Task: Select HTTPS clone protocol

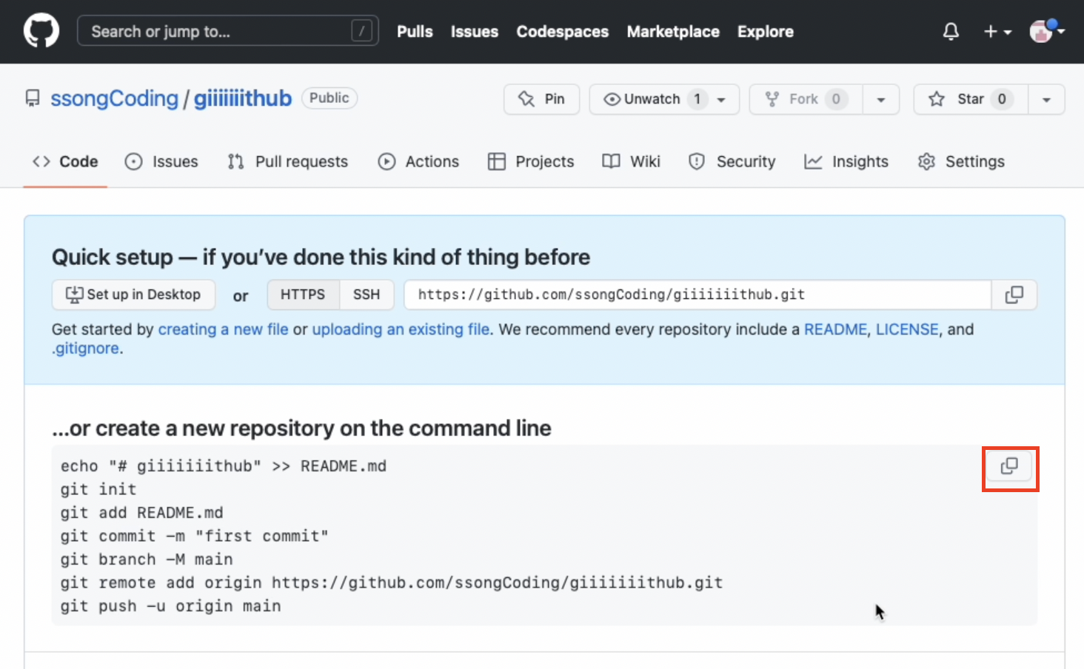Action: tap(303, 295)
